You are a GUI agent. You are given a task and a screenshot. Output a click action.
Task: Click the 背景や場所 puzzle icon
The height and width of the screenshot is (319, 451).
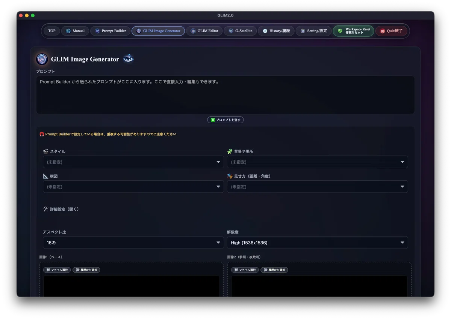click(x=230, y=151)
